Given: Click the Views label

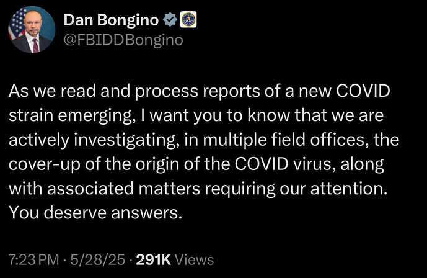Looking at the screenshot, I should click(x=195, y=259).
